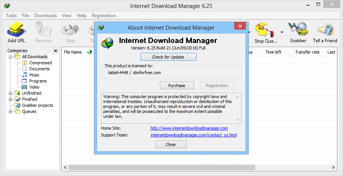The height and width of the screenshot is (176, 343).
Task: Click the Check for Update button
Action: [x=168, y=57]
